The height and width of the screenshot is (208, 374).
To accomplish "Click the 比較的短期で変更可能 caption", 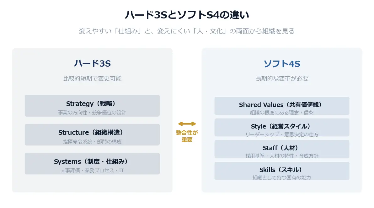I will coord(92,79).
